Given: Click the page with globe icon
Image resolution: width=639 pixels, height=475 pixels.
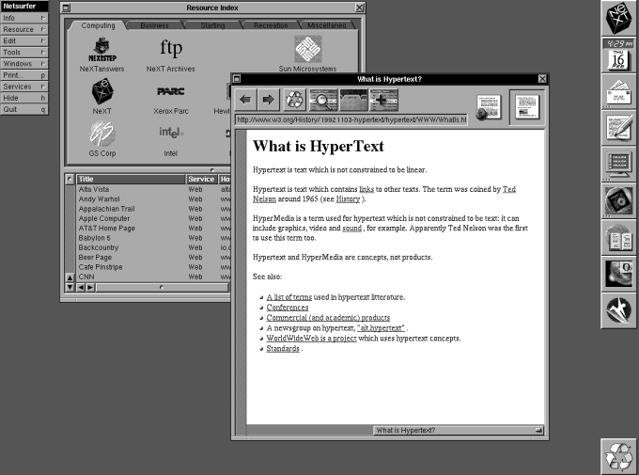Looking at the screenshot, I should click(x=489, y=108).
